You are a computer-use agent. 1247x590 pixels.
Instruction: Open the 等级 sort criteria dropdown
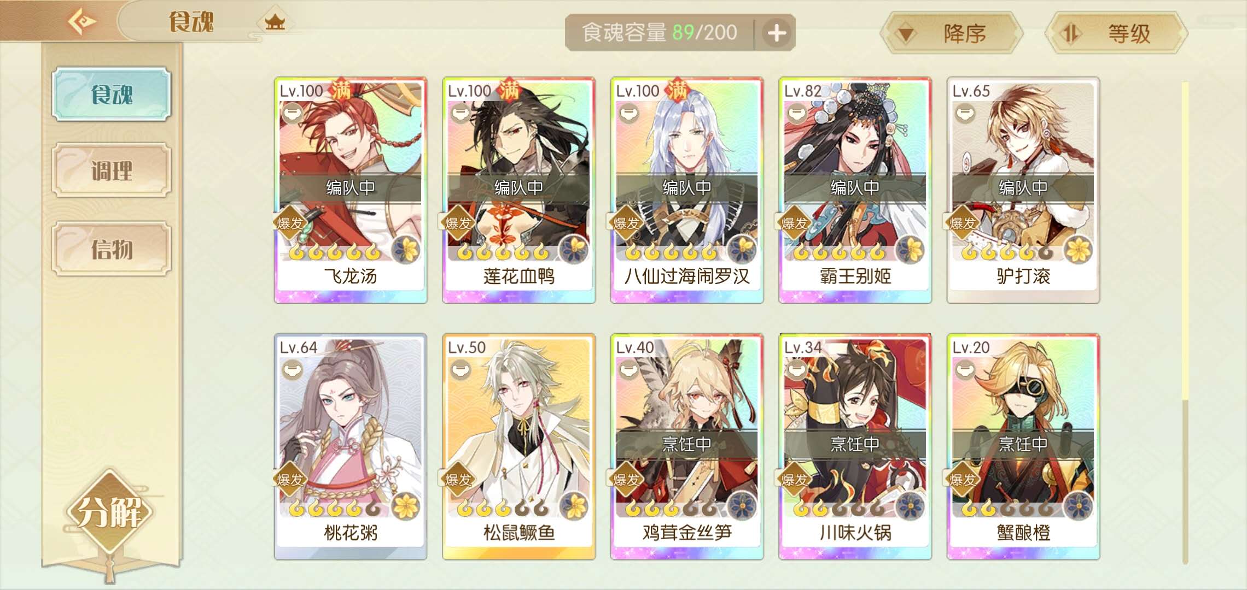pos(1116,34)
